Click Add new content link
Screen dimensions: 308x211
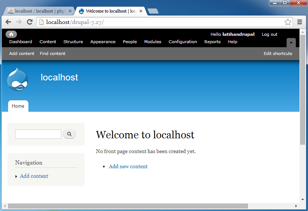pos(128,166)
